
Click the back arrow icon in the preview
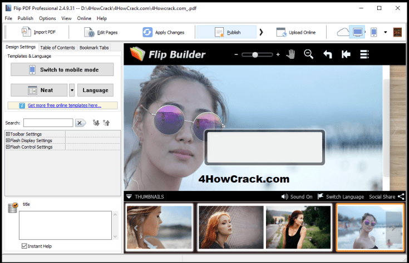[x=328, y=54]
